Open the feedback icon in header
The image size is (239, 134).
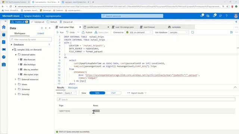tap(220, 16)
